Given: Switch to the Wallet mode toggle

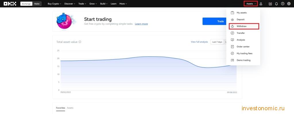Looking at the screenshot, I should [x=37, y=4].
